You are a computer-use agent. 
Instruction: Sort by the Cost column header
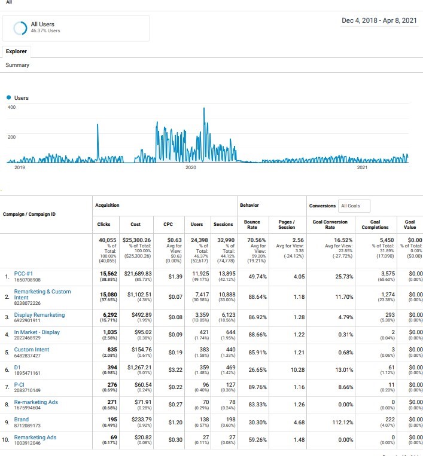(x=135, y=224)
